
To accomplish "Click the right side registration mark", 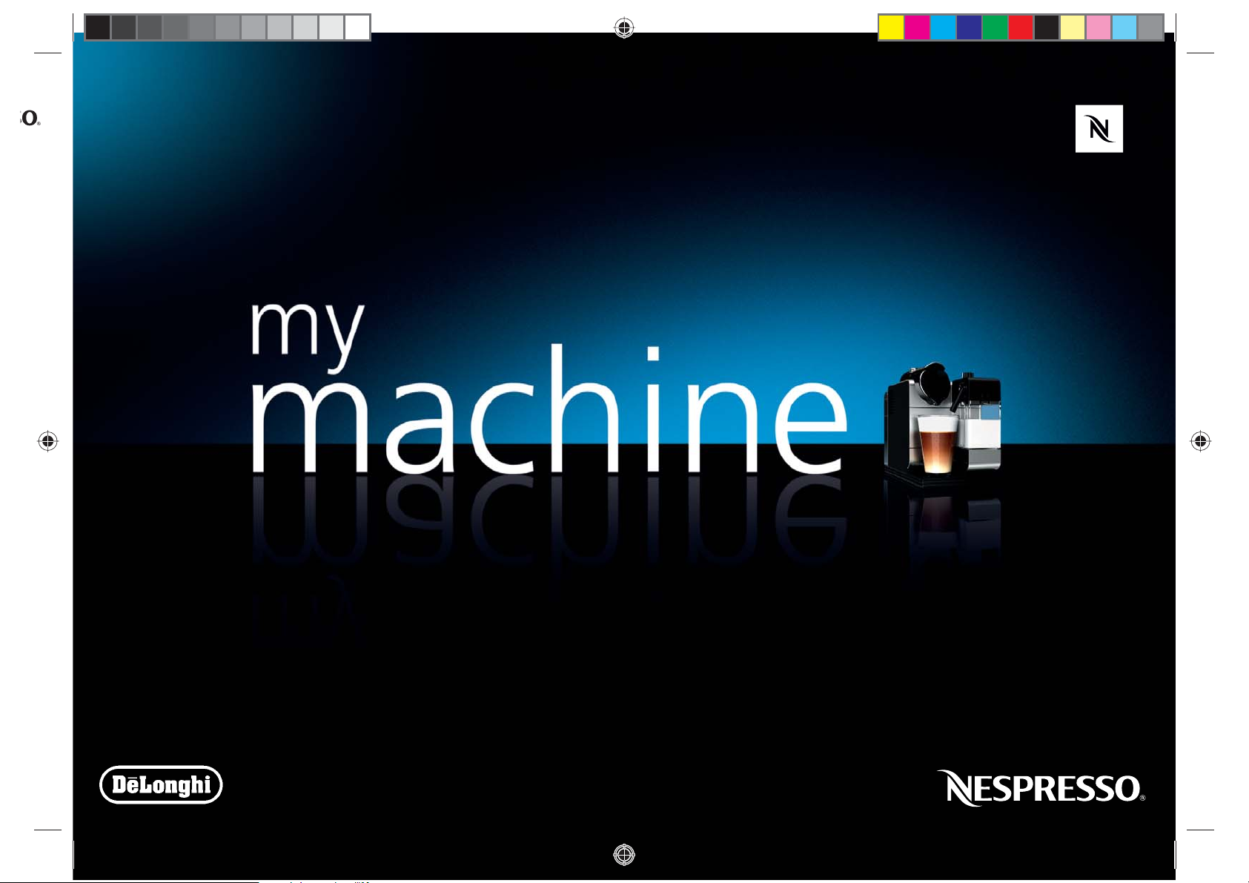I will click(x=1200, y=442).
